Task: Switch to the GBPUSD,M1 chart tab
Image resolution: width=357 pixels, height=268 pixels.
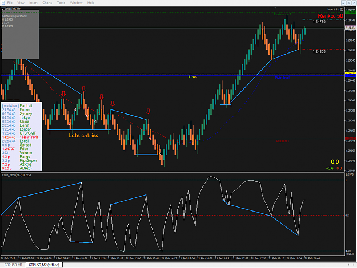Action: 13,265
